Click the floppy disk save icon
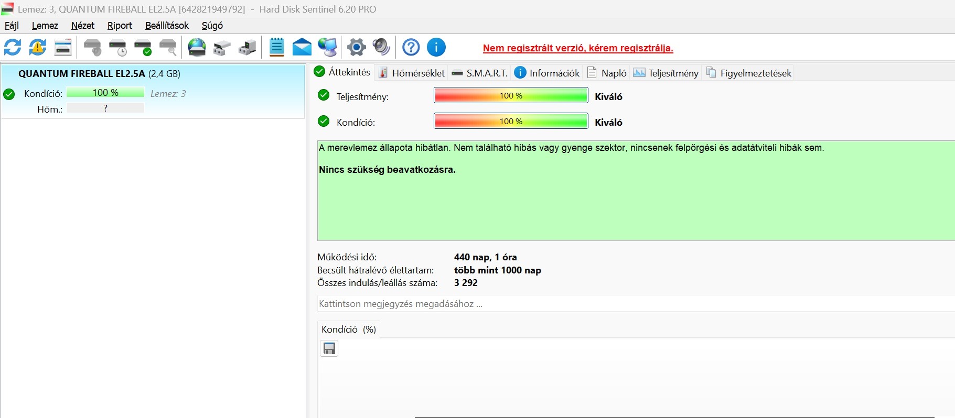 (x=329, y=348)
